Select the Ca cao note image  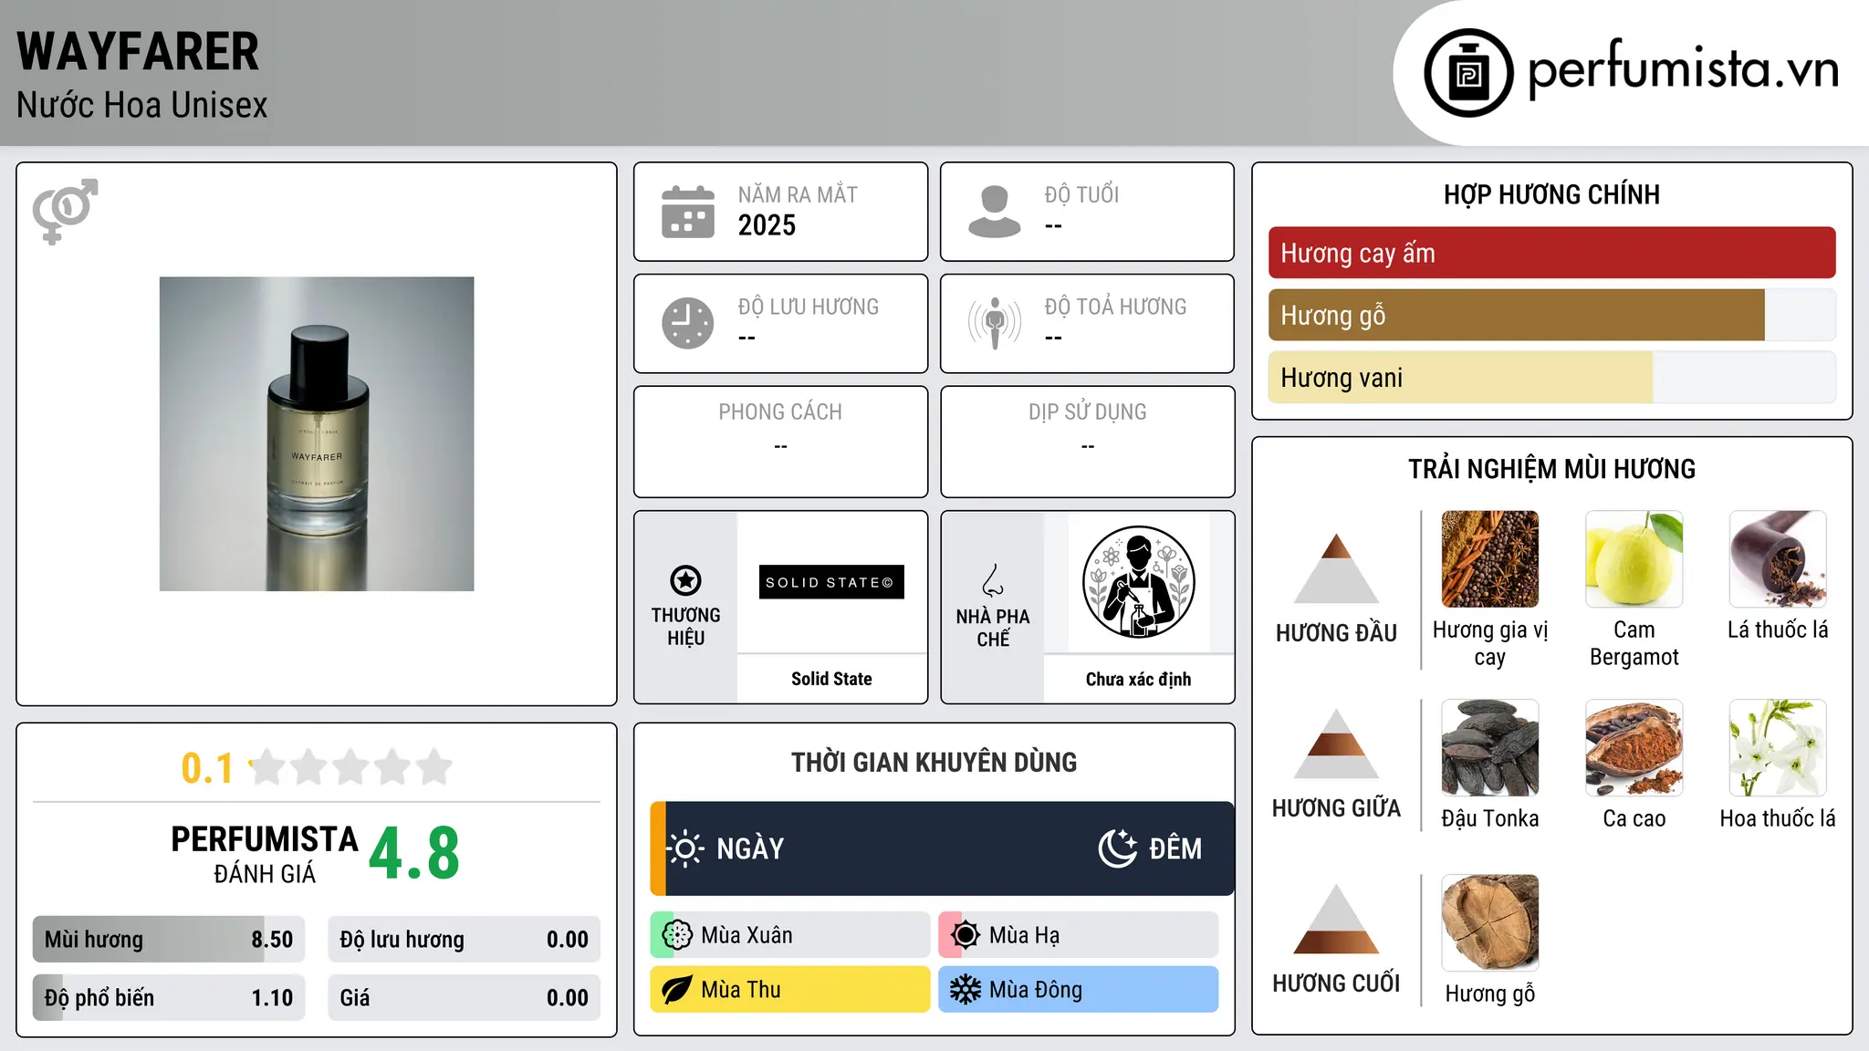point(1634,748)
